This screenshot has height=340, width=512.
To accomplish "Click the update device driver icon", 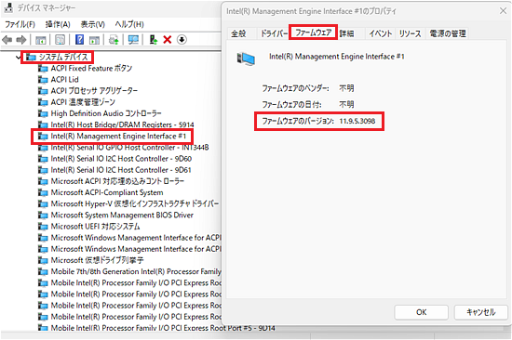I will click(x=154, y=40).
